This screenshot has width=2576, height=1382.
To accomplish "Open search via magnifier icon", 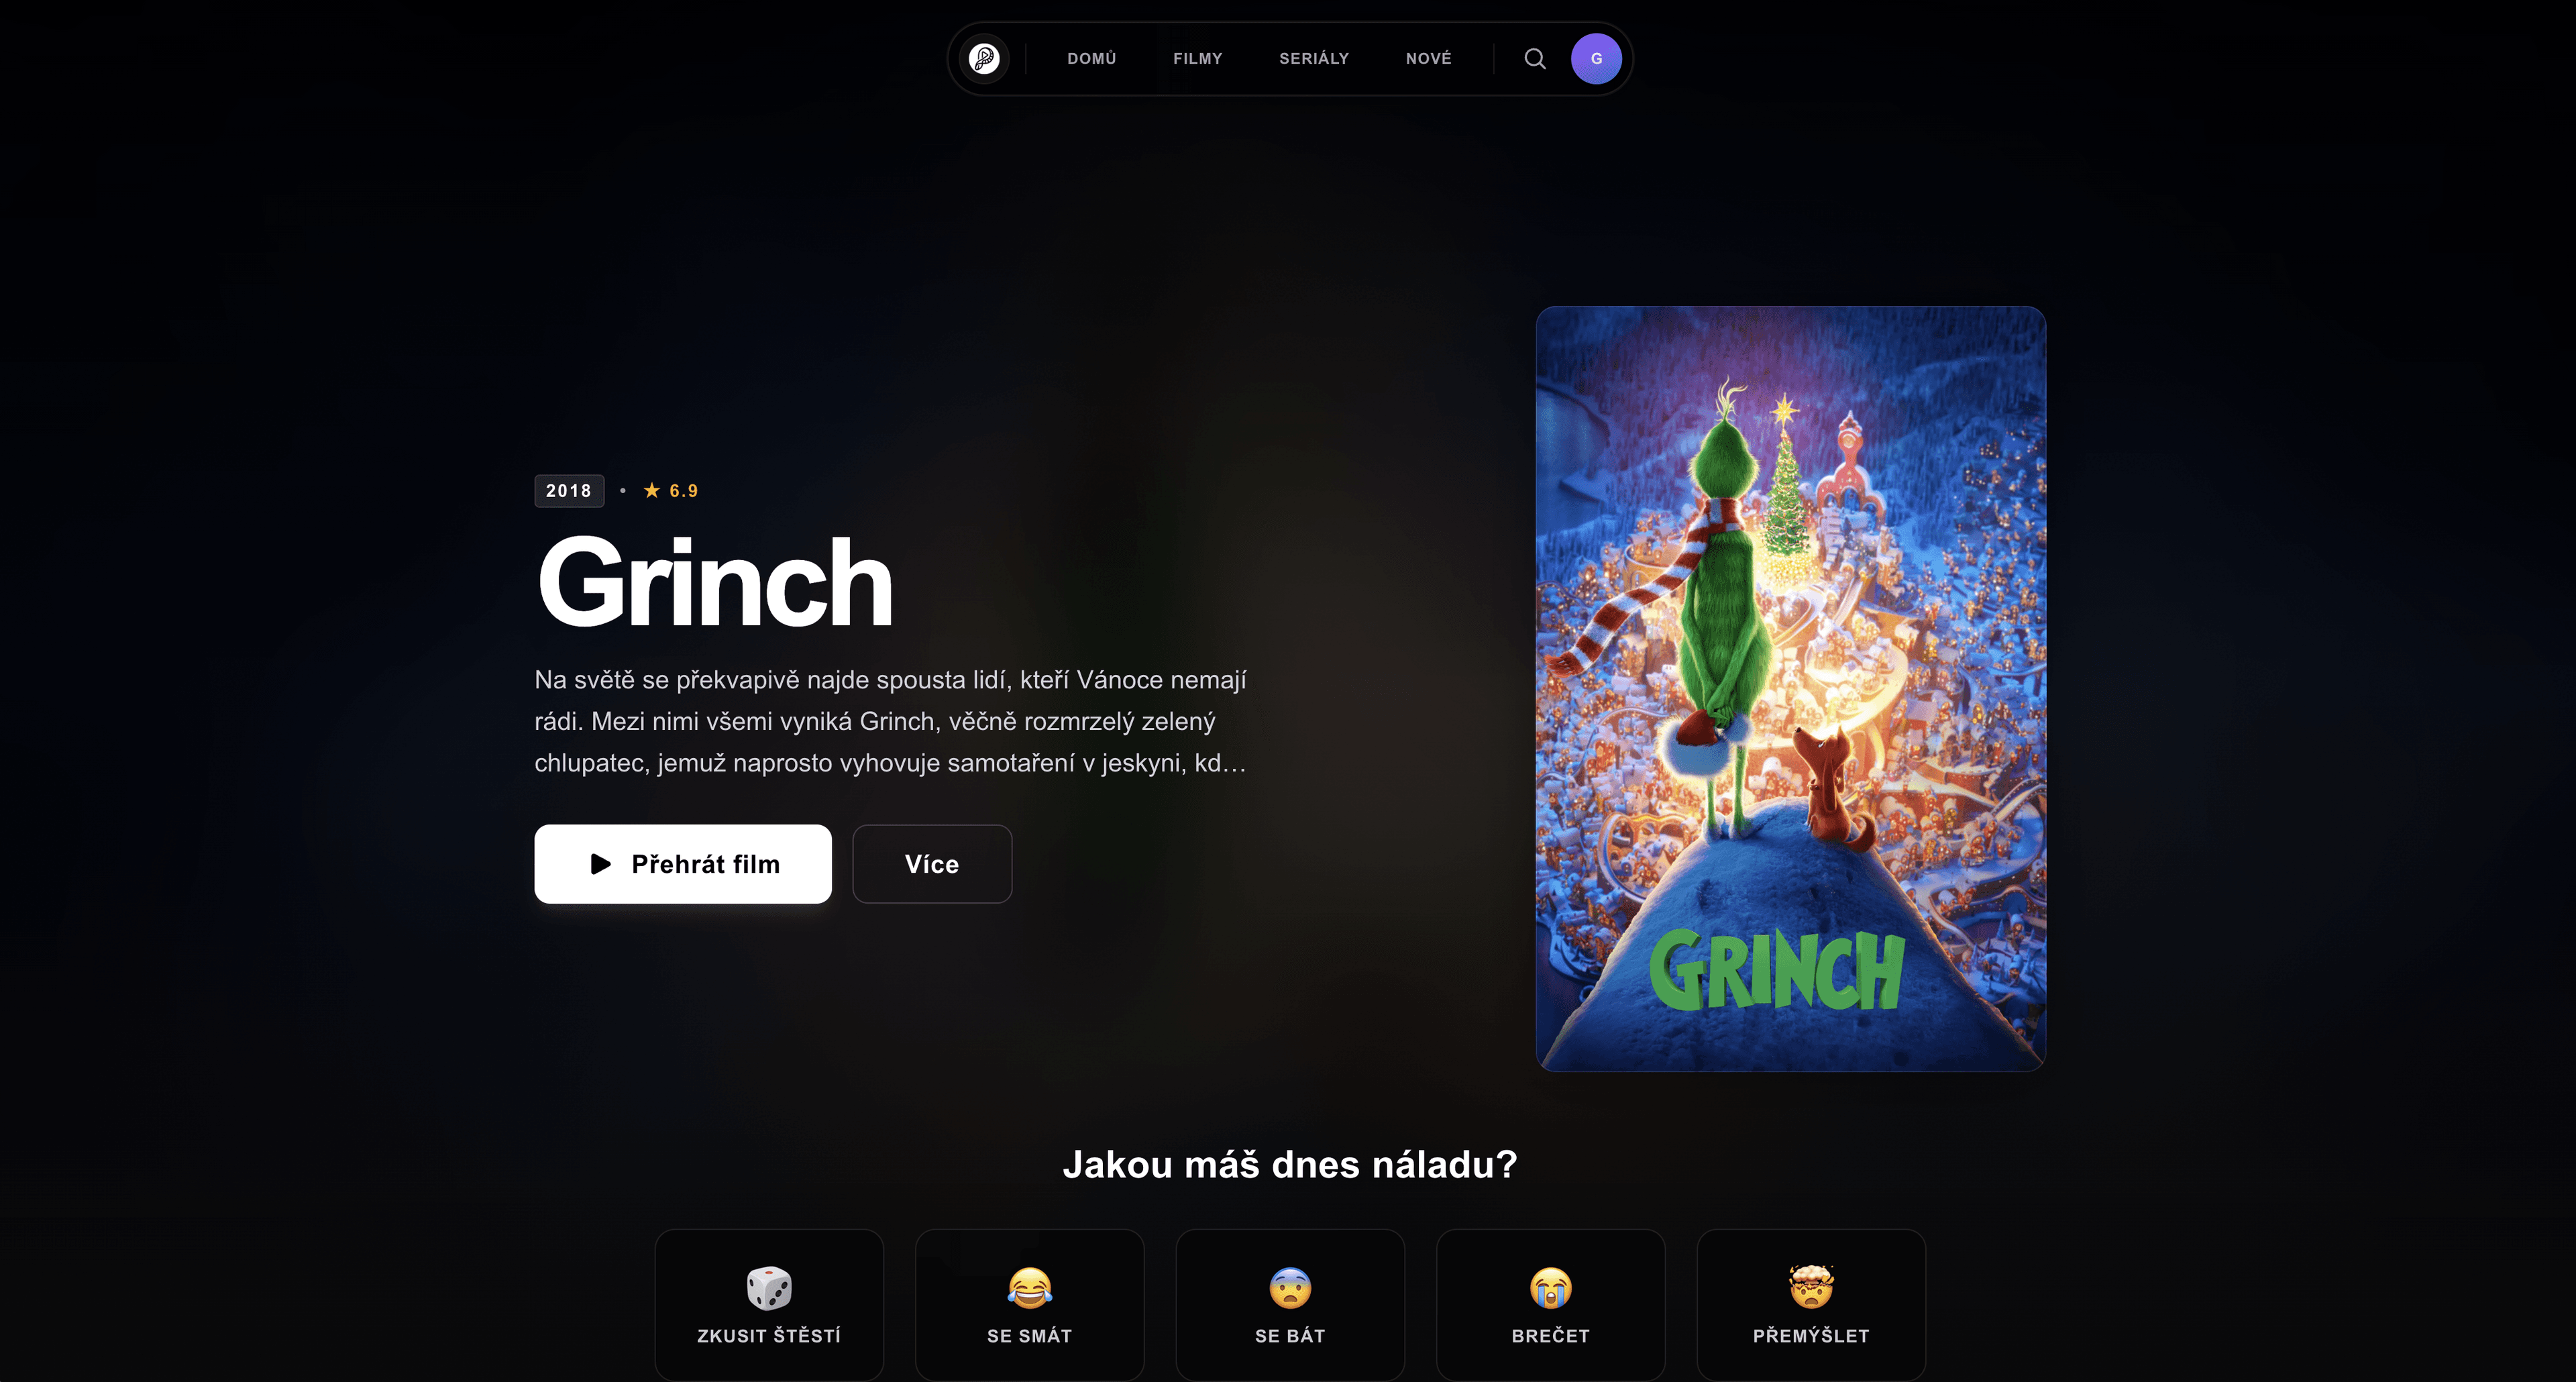I will 1535,59.
